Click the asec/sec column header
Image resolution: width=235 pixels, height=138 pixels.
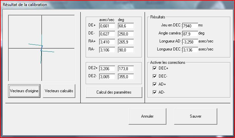[107, 20]
